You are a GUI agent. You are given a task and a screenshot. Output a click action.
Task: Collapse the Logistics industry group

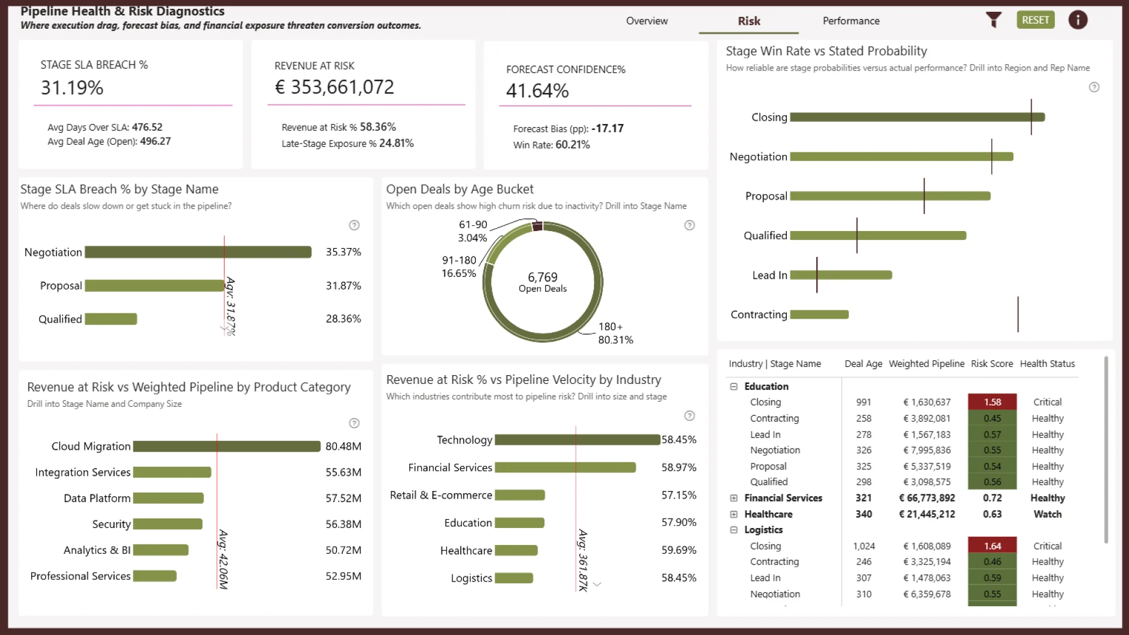click(734, 530)
